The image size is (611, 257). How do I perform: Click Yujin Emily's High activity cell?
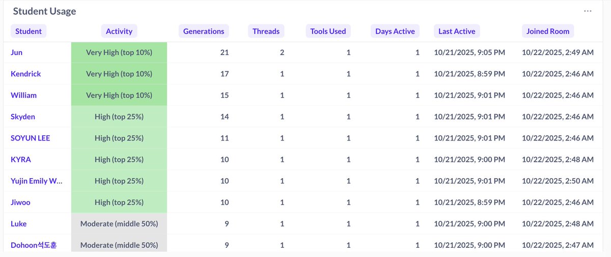[119, 181]
